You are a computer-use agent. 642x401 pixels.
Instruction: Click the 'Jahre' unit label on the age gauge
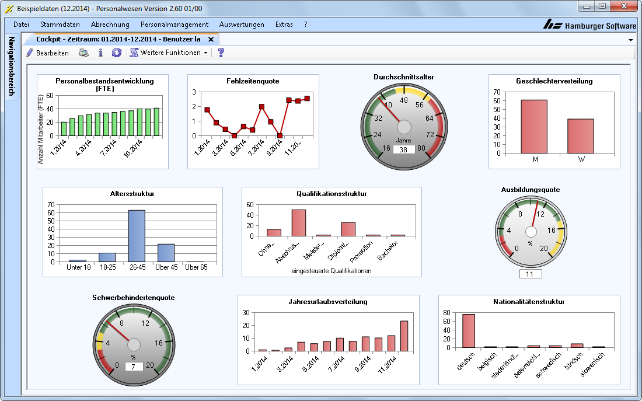[x=403, y=140]
